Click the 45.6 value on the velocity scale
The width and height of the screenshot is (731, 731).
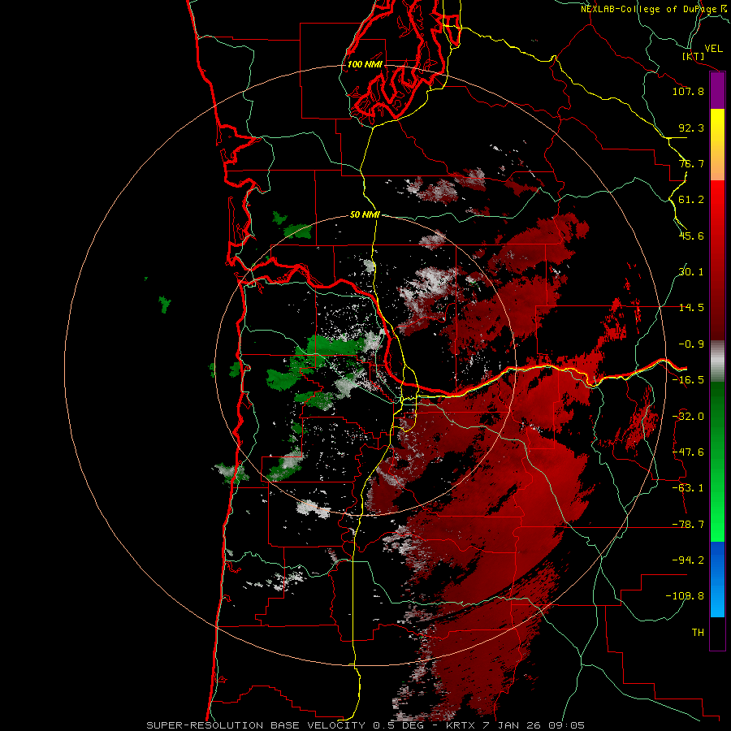(691, 236)
